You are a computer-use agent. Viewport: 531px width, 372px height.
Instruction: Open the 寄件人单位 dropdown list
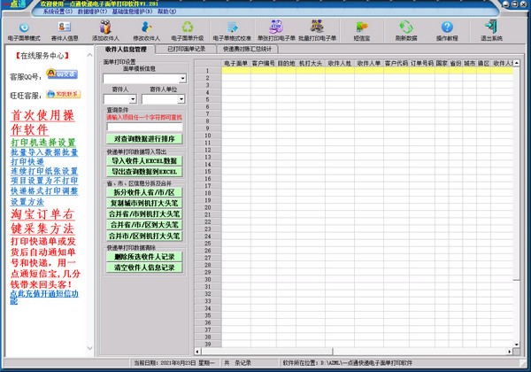click(x=180, y=99)
